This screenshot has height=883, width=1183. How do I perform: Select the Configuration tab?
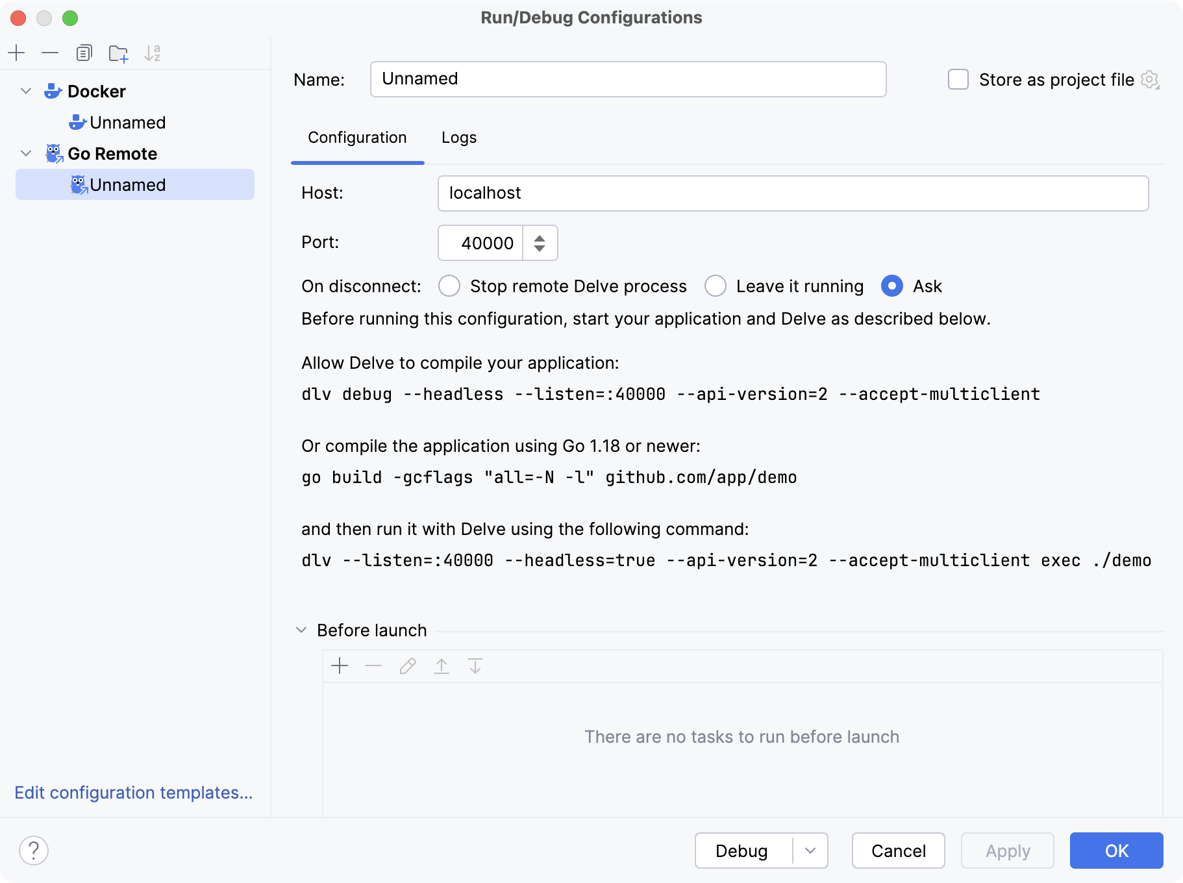pos(357,137)
